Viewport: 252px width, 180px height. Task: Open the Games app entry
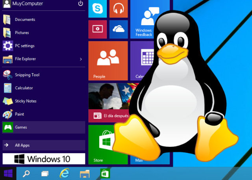pyautogui.click(x=44, y=127)
